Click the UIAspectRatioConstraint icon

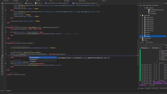(x=149, y=10)
